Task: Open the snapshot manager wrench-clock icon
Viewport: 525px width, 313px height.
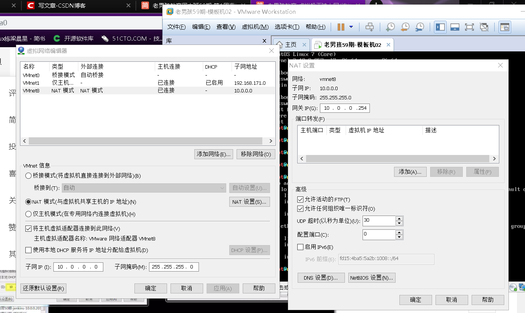Action: [420, 27]
